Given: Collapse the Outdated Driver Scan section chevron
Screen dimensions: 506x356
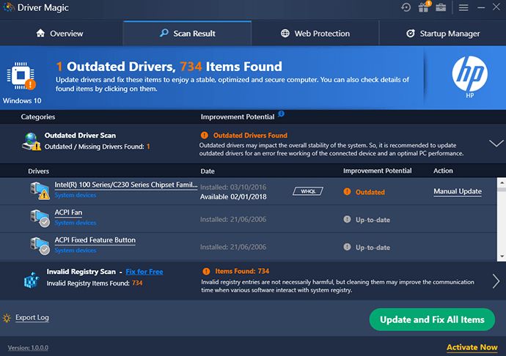Looking at the screenshot, I should pyautogui.click(x=496, y=143).
